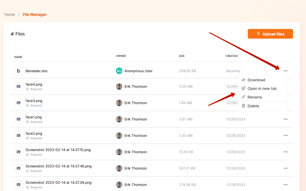Click the image icon beside Screenshot 14.37.10.png
The height and width of the screenshot is (191, 306).
point(19,152)
